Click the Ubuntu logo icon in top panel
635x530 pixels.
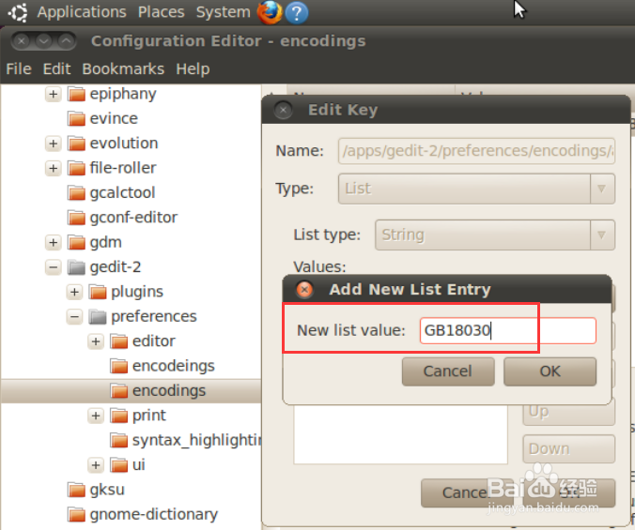19,12
